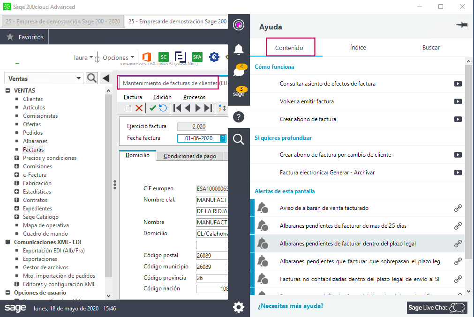Click the Favoritos star icon
This screenshot has height=317, width=474.
(x=10, y=37)
